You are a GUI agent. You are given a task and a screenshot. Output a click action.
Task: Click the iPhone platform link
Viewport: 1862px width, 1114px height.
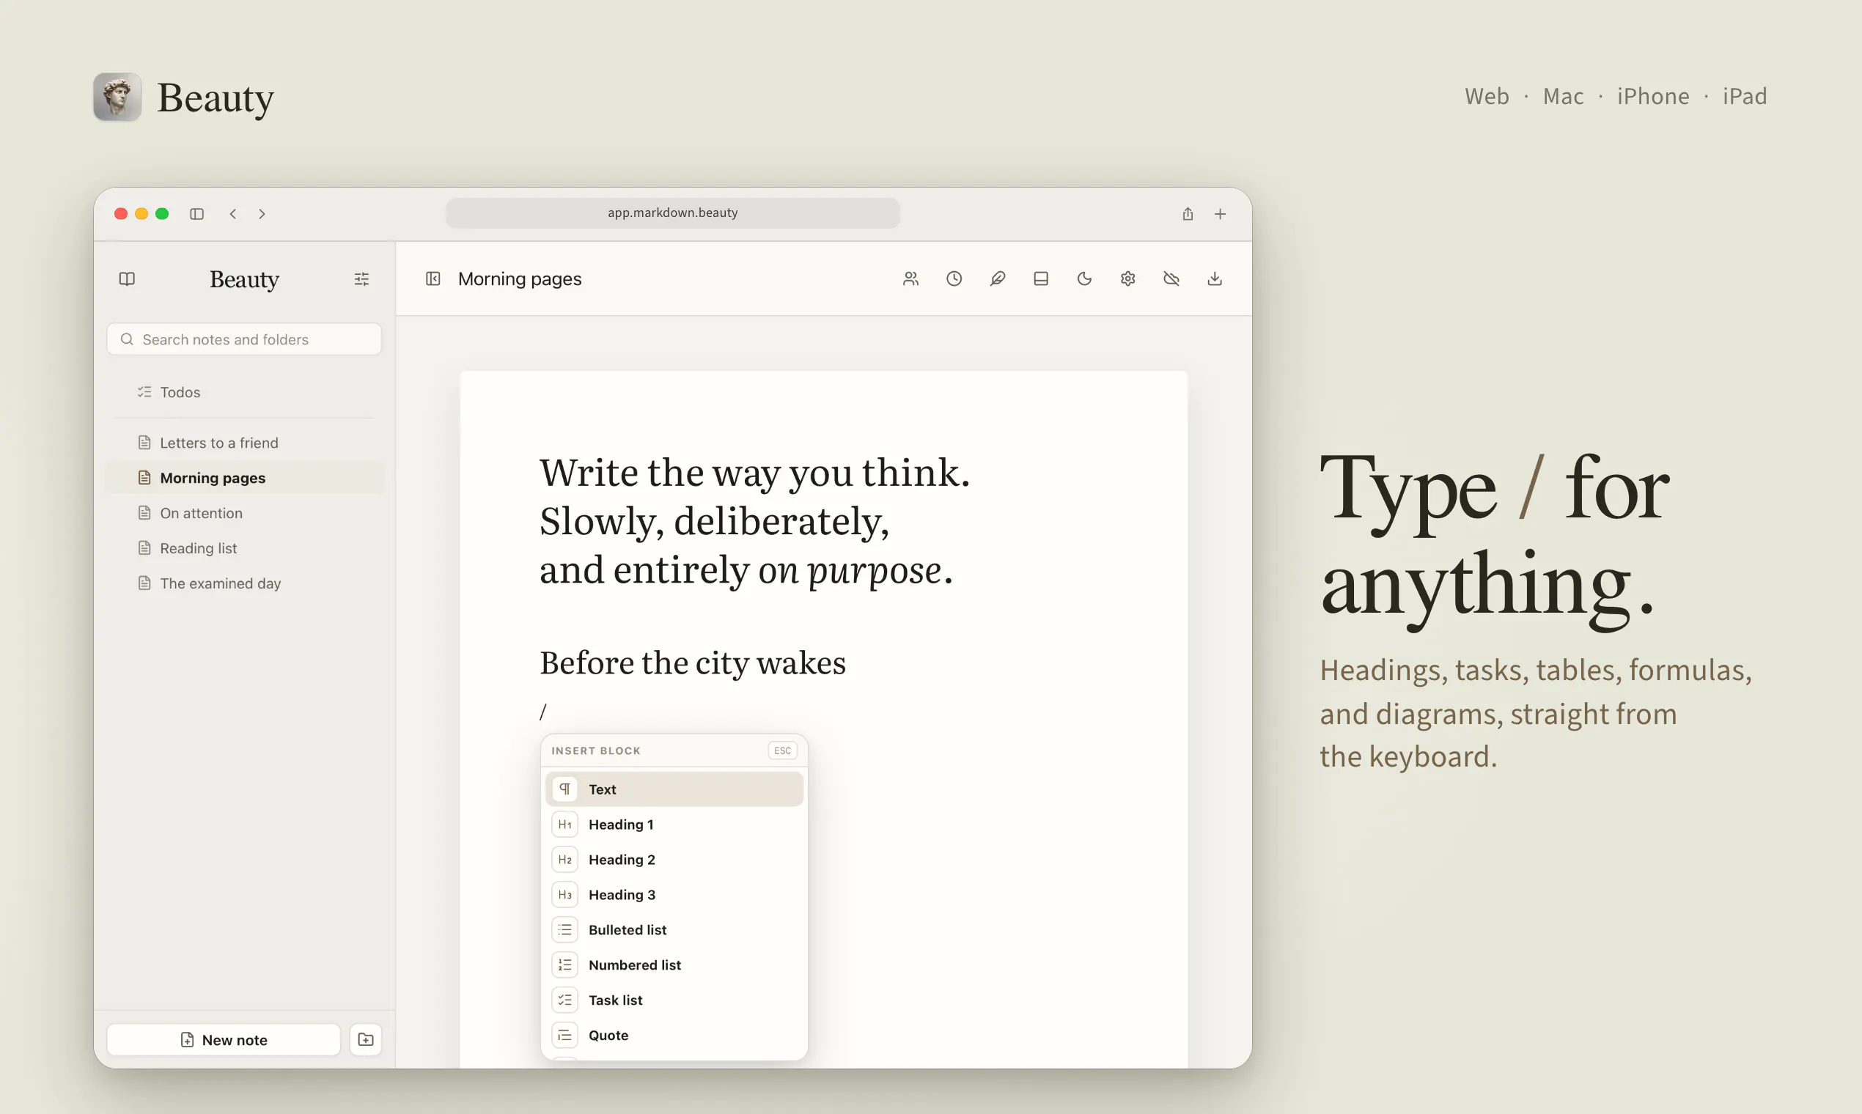click(x=1652, y=96)
